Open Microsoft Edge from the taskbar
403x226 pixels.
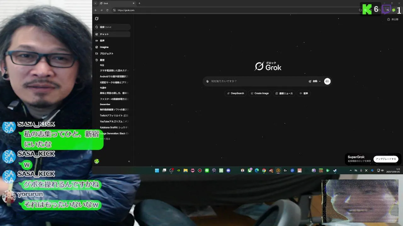(x=257, y=170)
